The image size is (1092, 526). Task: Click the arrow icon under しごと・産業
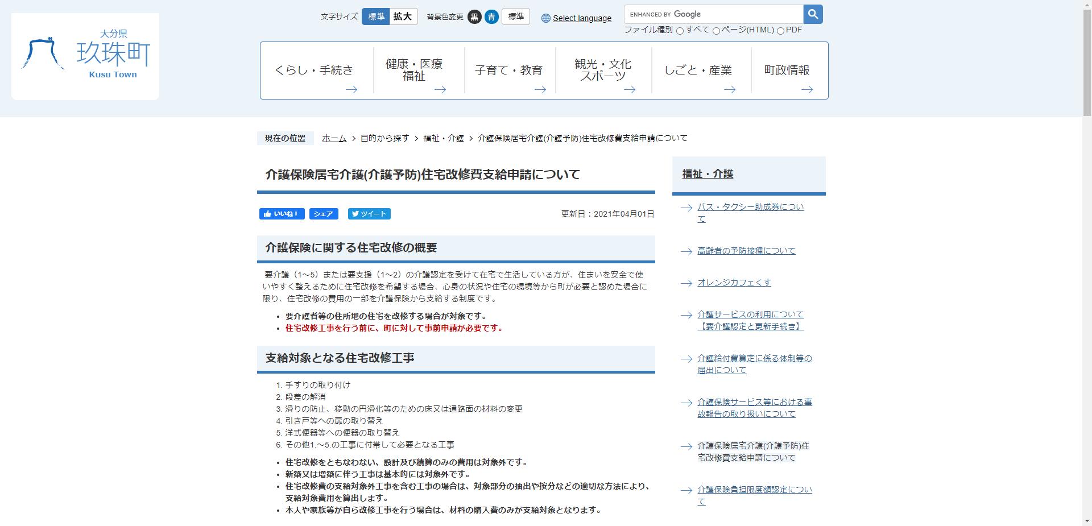point(730,89)
